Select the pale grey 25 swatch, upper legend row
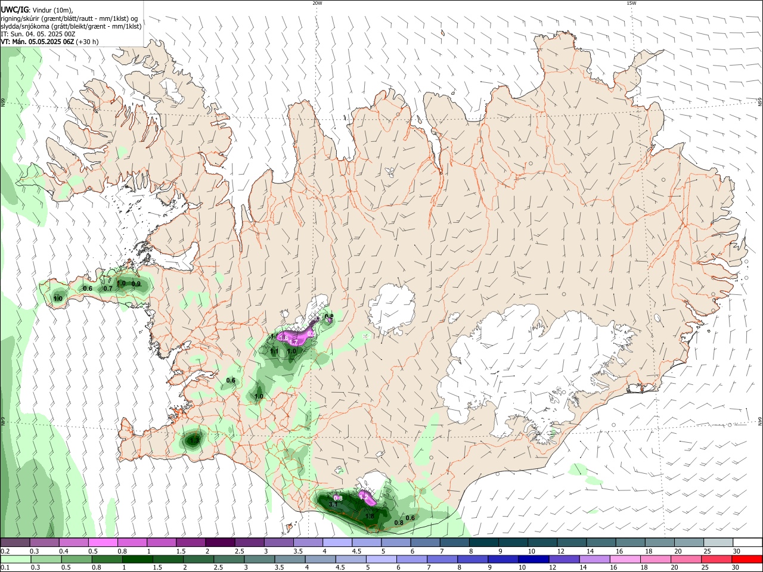The height and width of the screenshot is (572, 763). click(718, 543)
